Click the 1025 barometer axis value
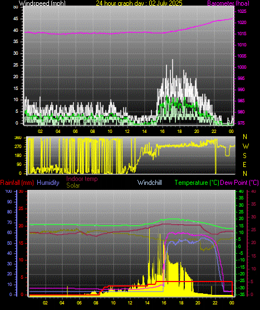 (x=242, y=12)
